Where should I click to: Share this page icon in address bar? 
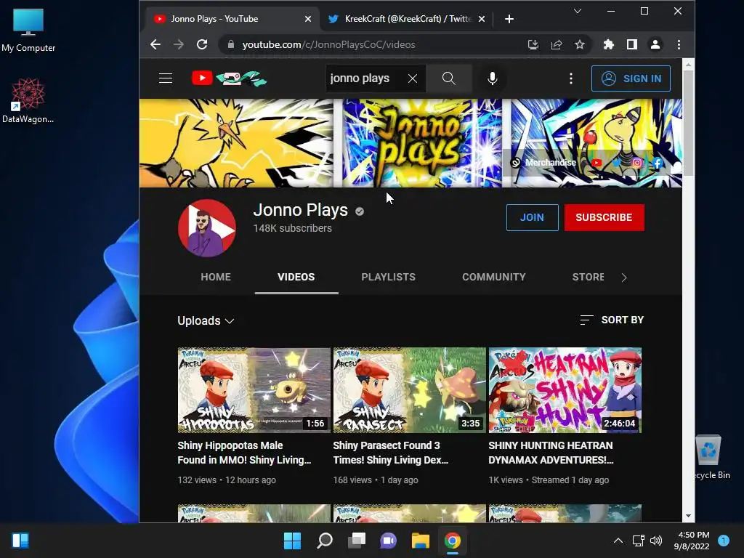click(x=556, y=44)
